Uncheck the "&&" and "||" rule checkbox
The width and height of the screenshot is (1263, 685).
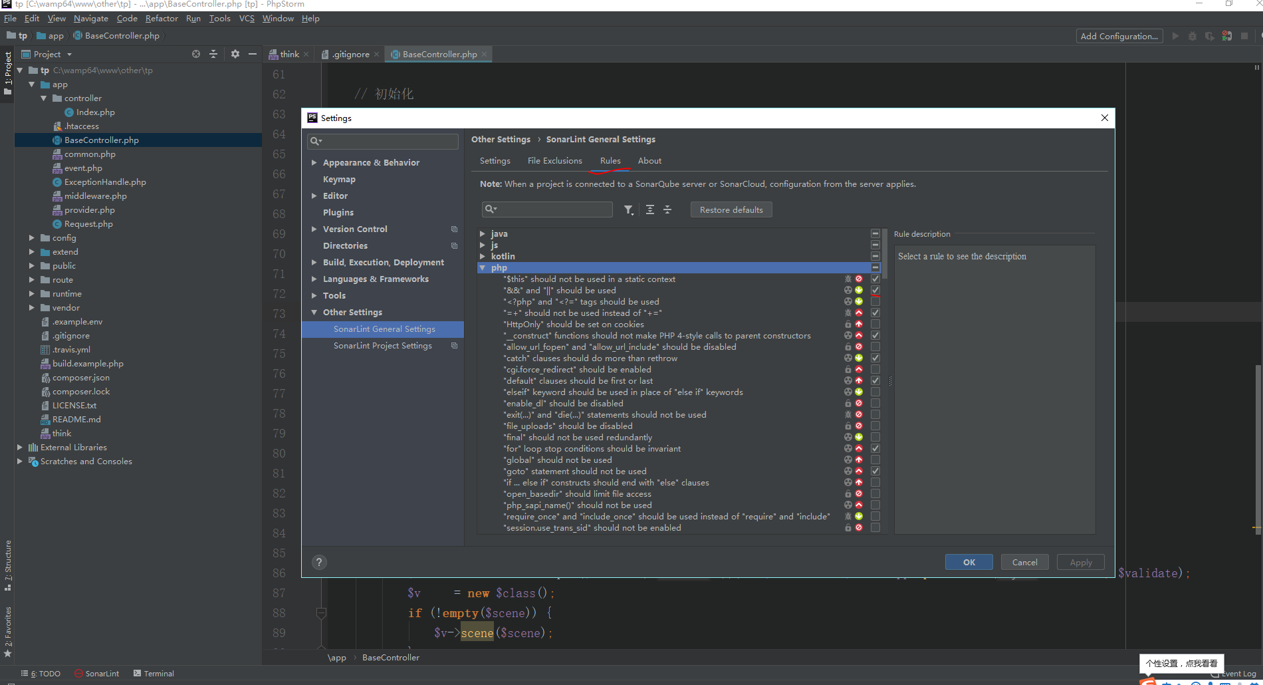[x=875, y=291]
